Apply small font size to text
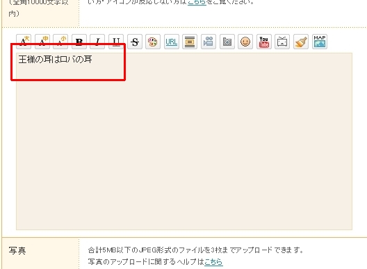 tap(60, 42)
